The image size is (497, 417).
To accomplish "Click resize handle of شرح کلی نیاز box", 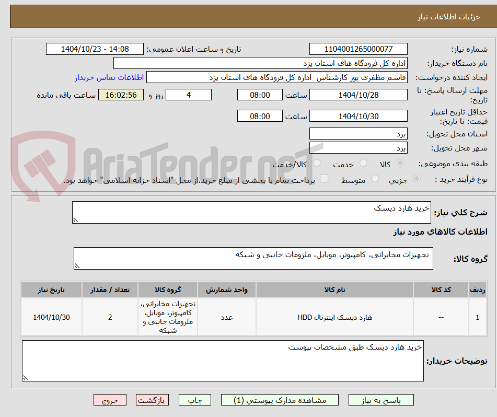I will tap(75, 220).
